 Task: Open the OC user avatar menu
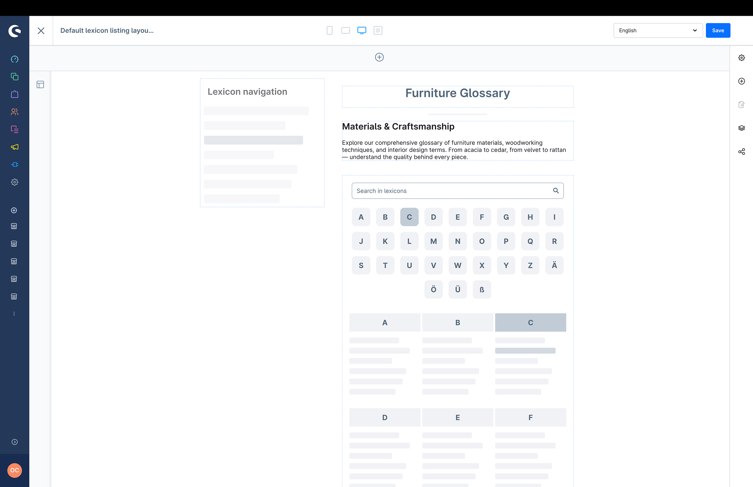(x=15, y=470)
